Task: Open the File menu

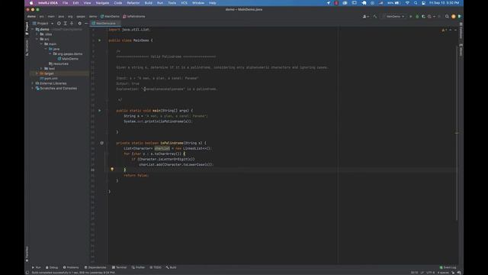Action: click(x=65, y=3)
